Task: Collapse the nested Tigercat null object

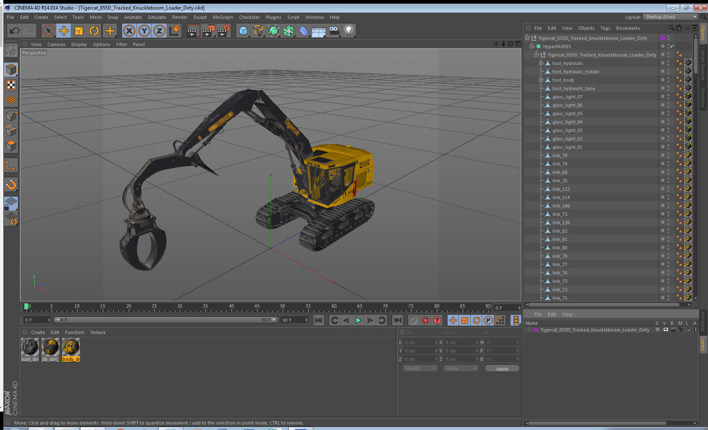Action: coord(536,55)
